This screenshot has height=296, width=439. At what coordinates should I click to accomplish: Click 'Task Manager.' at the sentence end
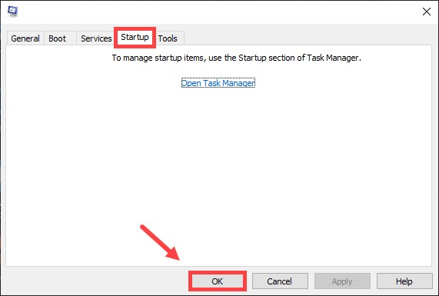click(334, 58)
